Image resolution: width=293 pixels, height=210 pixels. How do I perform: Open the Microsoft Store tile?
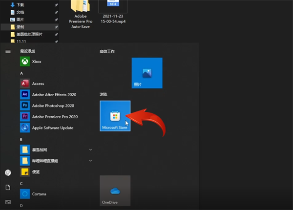point(115,116)
